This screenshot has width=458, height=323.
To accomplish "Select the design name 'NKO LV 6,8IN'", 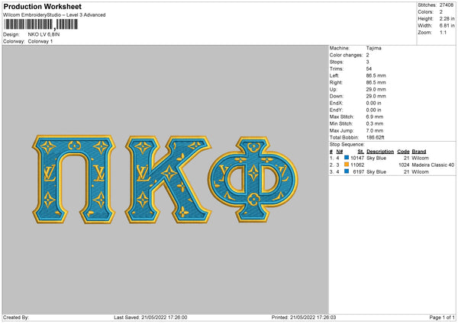I will 44,34.
